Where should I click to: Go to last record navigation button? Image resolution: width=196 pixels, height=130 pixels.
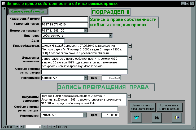coord(50,127)
